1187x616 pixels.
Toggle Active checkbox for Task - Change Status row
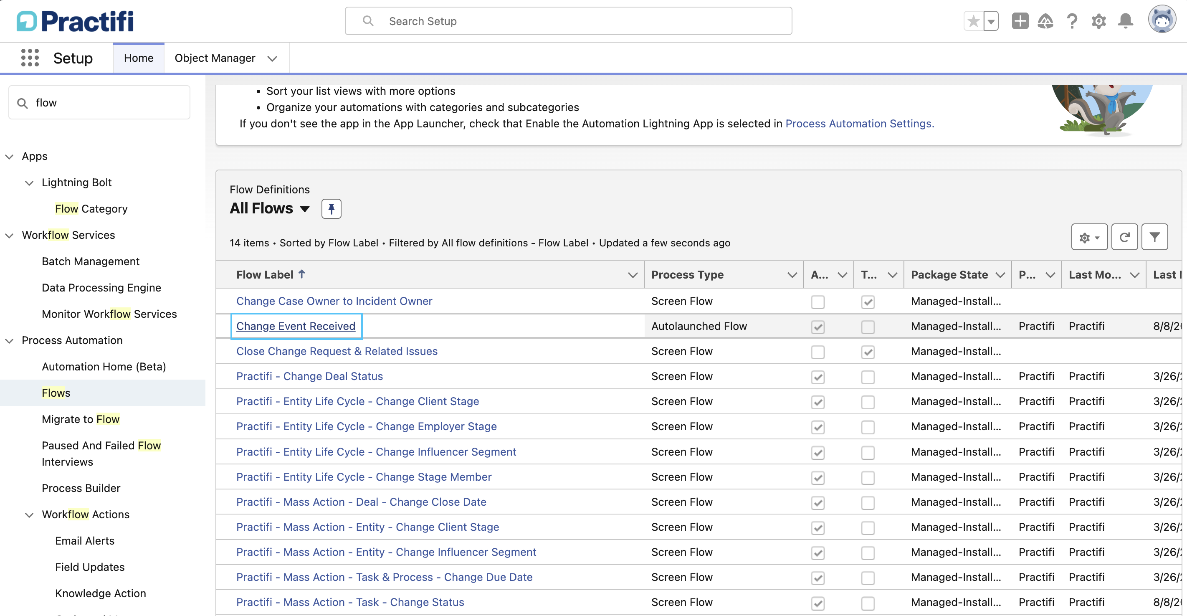818,603
